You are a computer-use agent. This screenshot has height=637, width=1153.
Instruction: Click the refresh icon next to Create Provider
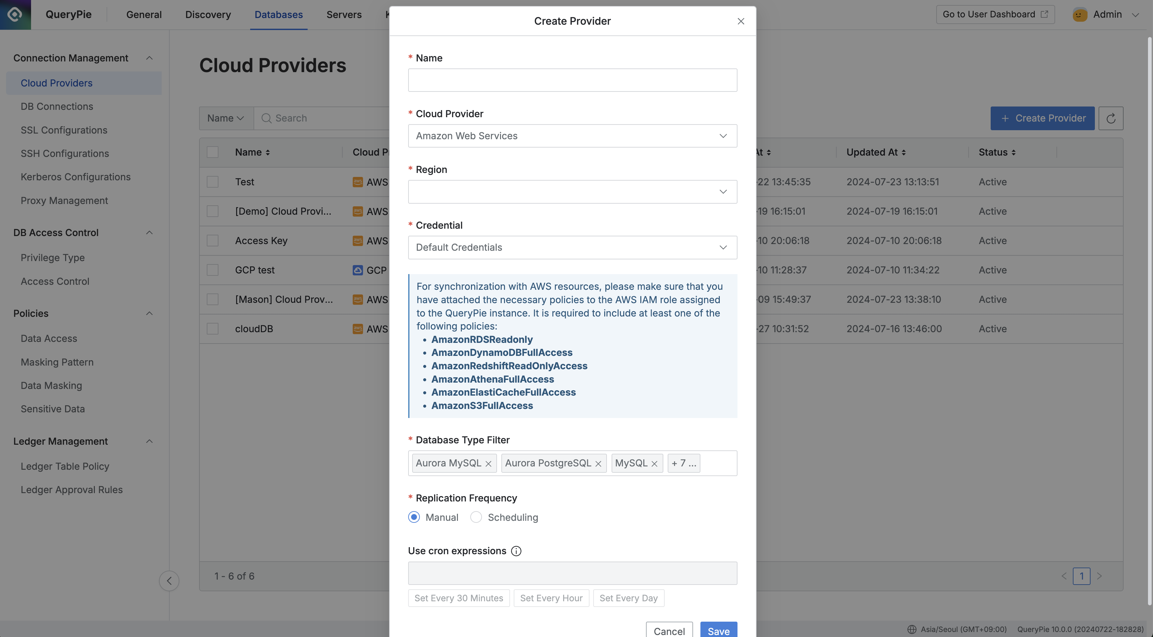[1111, 118]
